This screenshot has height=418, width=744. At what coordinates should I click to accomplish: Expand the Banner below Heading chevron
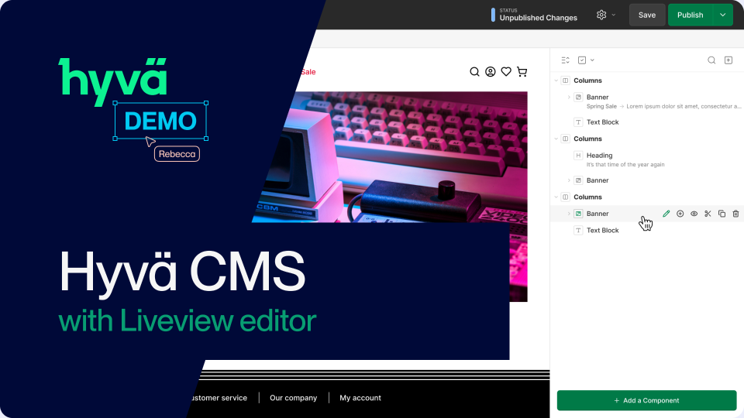click(x=569, y=180)
